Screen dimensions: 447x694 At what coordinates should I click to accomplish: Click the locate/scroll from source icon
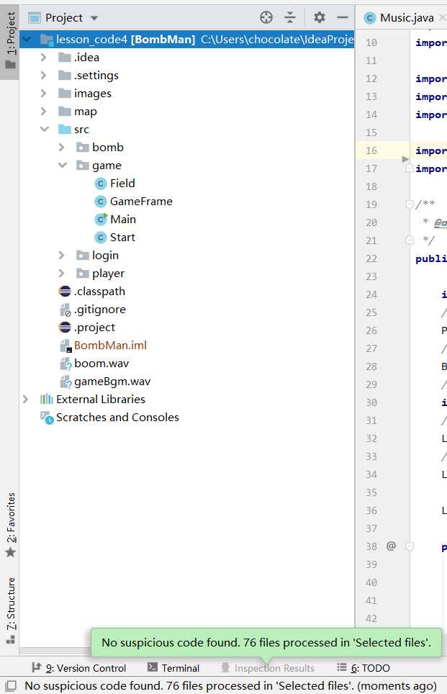tap(266, 18)
